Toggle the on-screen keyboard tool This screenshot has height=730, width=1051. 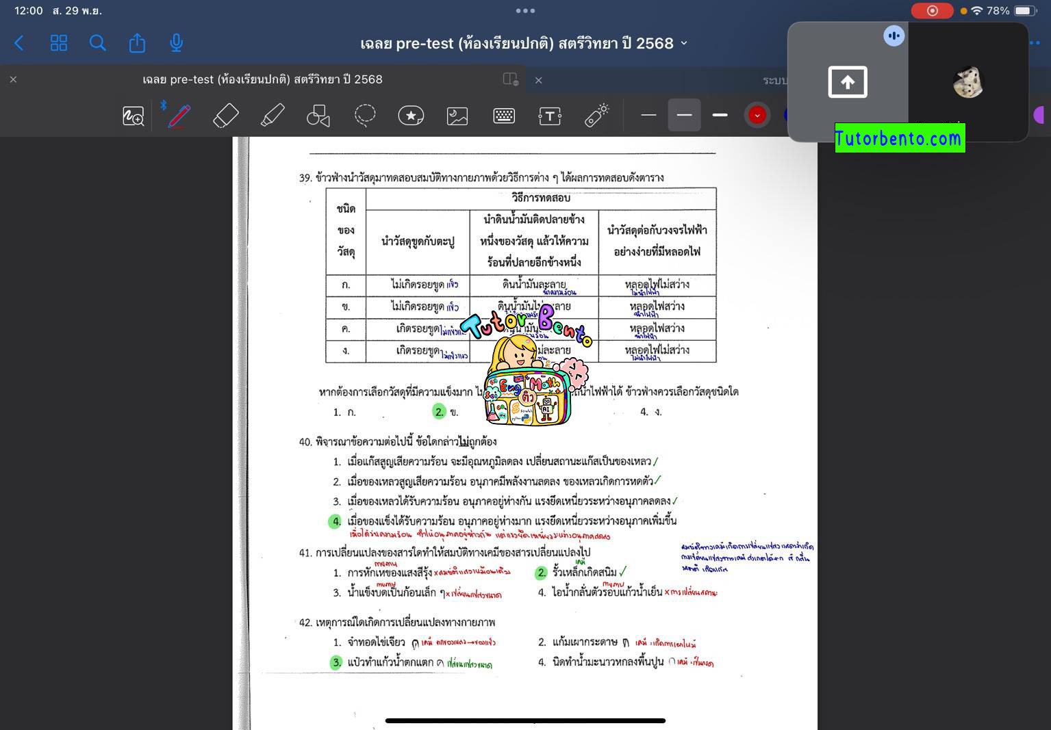pos(503,115)
